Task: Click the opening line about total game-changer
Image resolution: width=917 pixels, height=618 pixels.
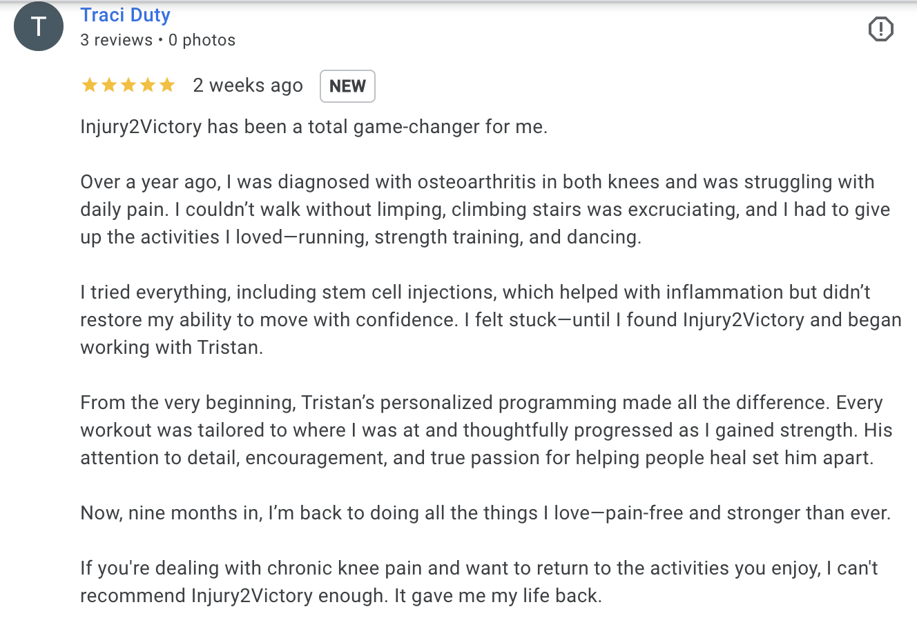Action: (313, 127)
